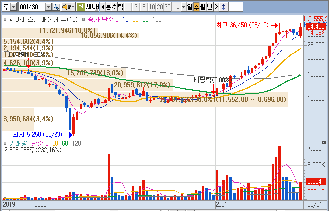Click the red current price tag 34,400

pyautogui.click(x=316, y=26)
